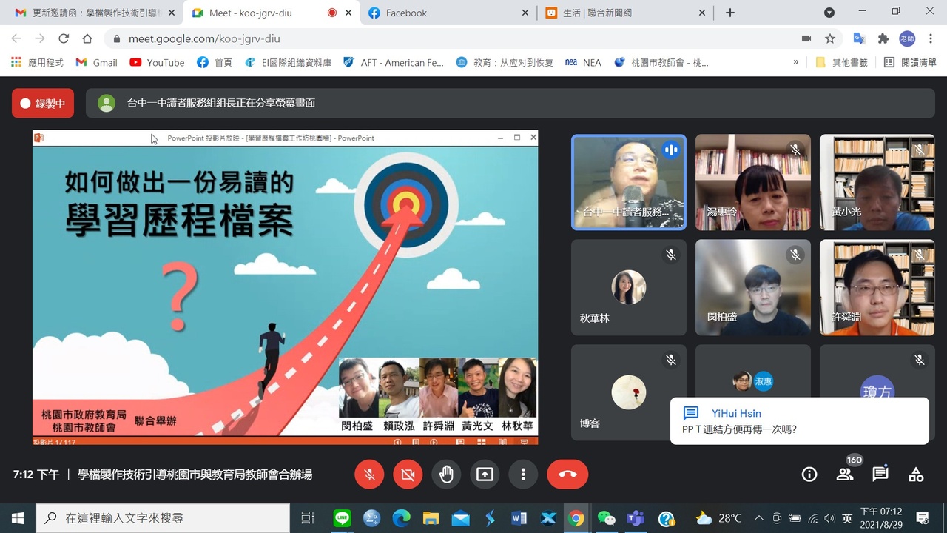Open more options three-dot menu
The image size is (947, 533).
[523, 475]
